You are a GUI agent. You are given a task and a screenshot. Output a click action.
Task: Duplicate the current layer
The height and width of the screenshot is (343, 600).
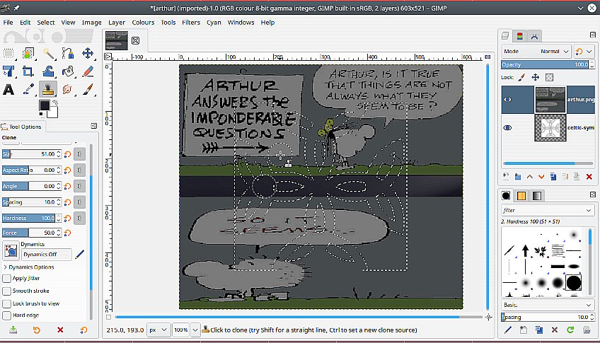553,177
